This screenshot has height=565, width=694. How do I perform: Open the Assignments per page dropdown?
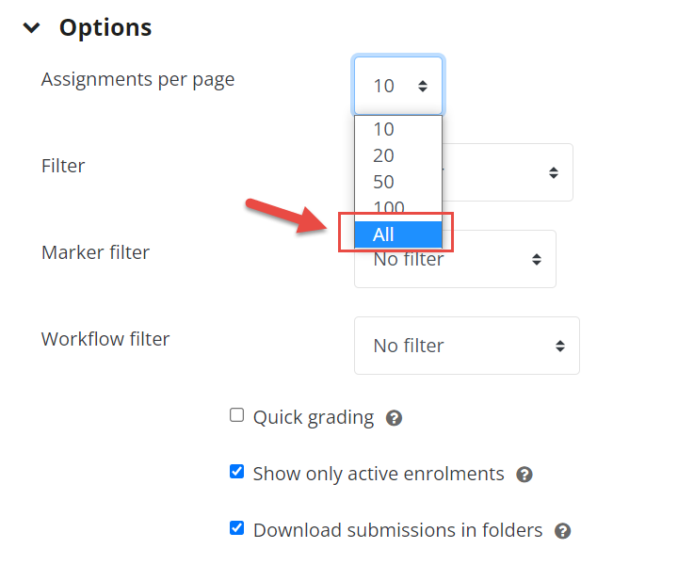tap(398, 86)
